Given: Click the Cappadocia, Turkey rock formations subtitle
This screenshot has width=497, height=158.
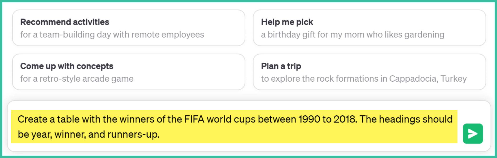Looking at the screenshot, I should 364,79.
